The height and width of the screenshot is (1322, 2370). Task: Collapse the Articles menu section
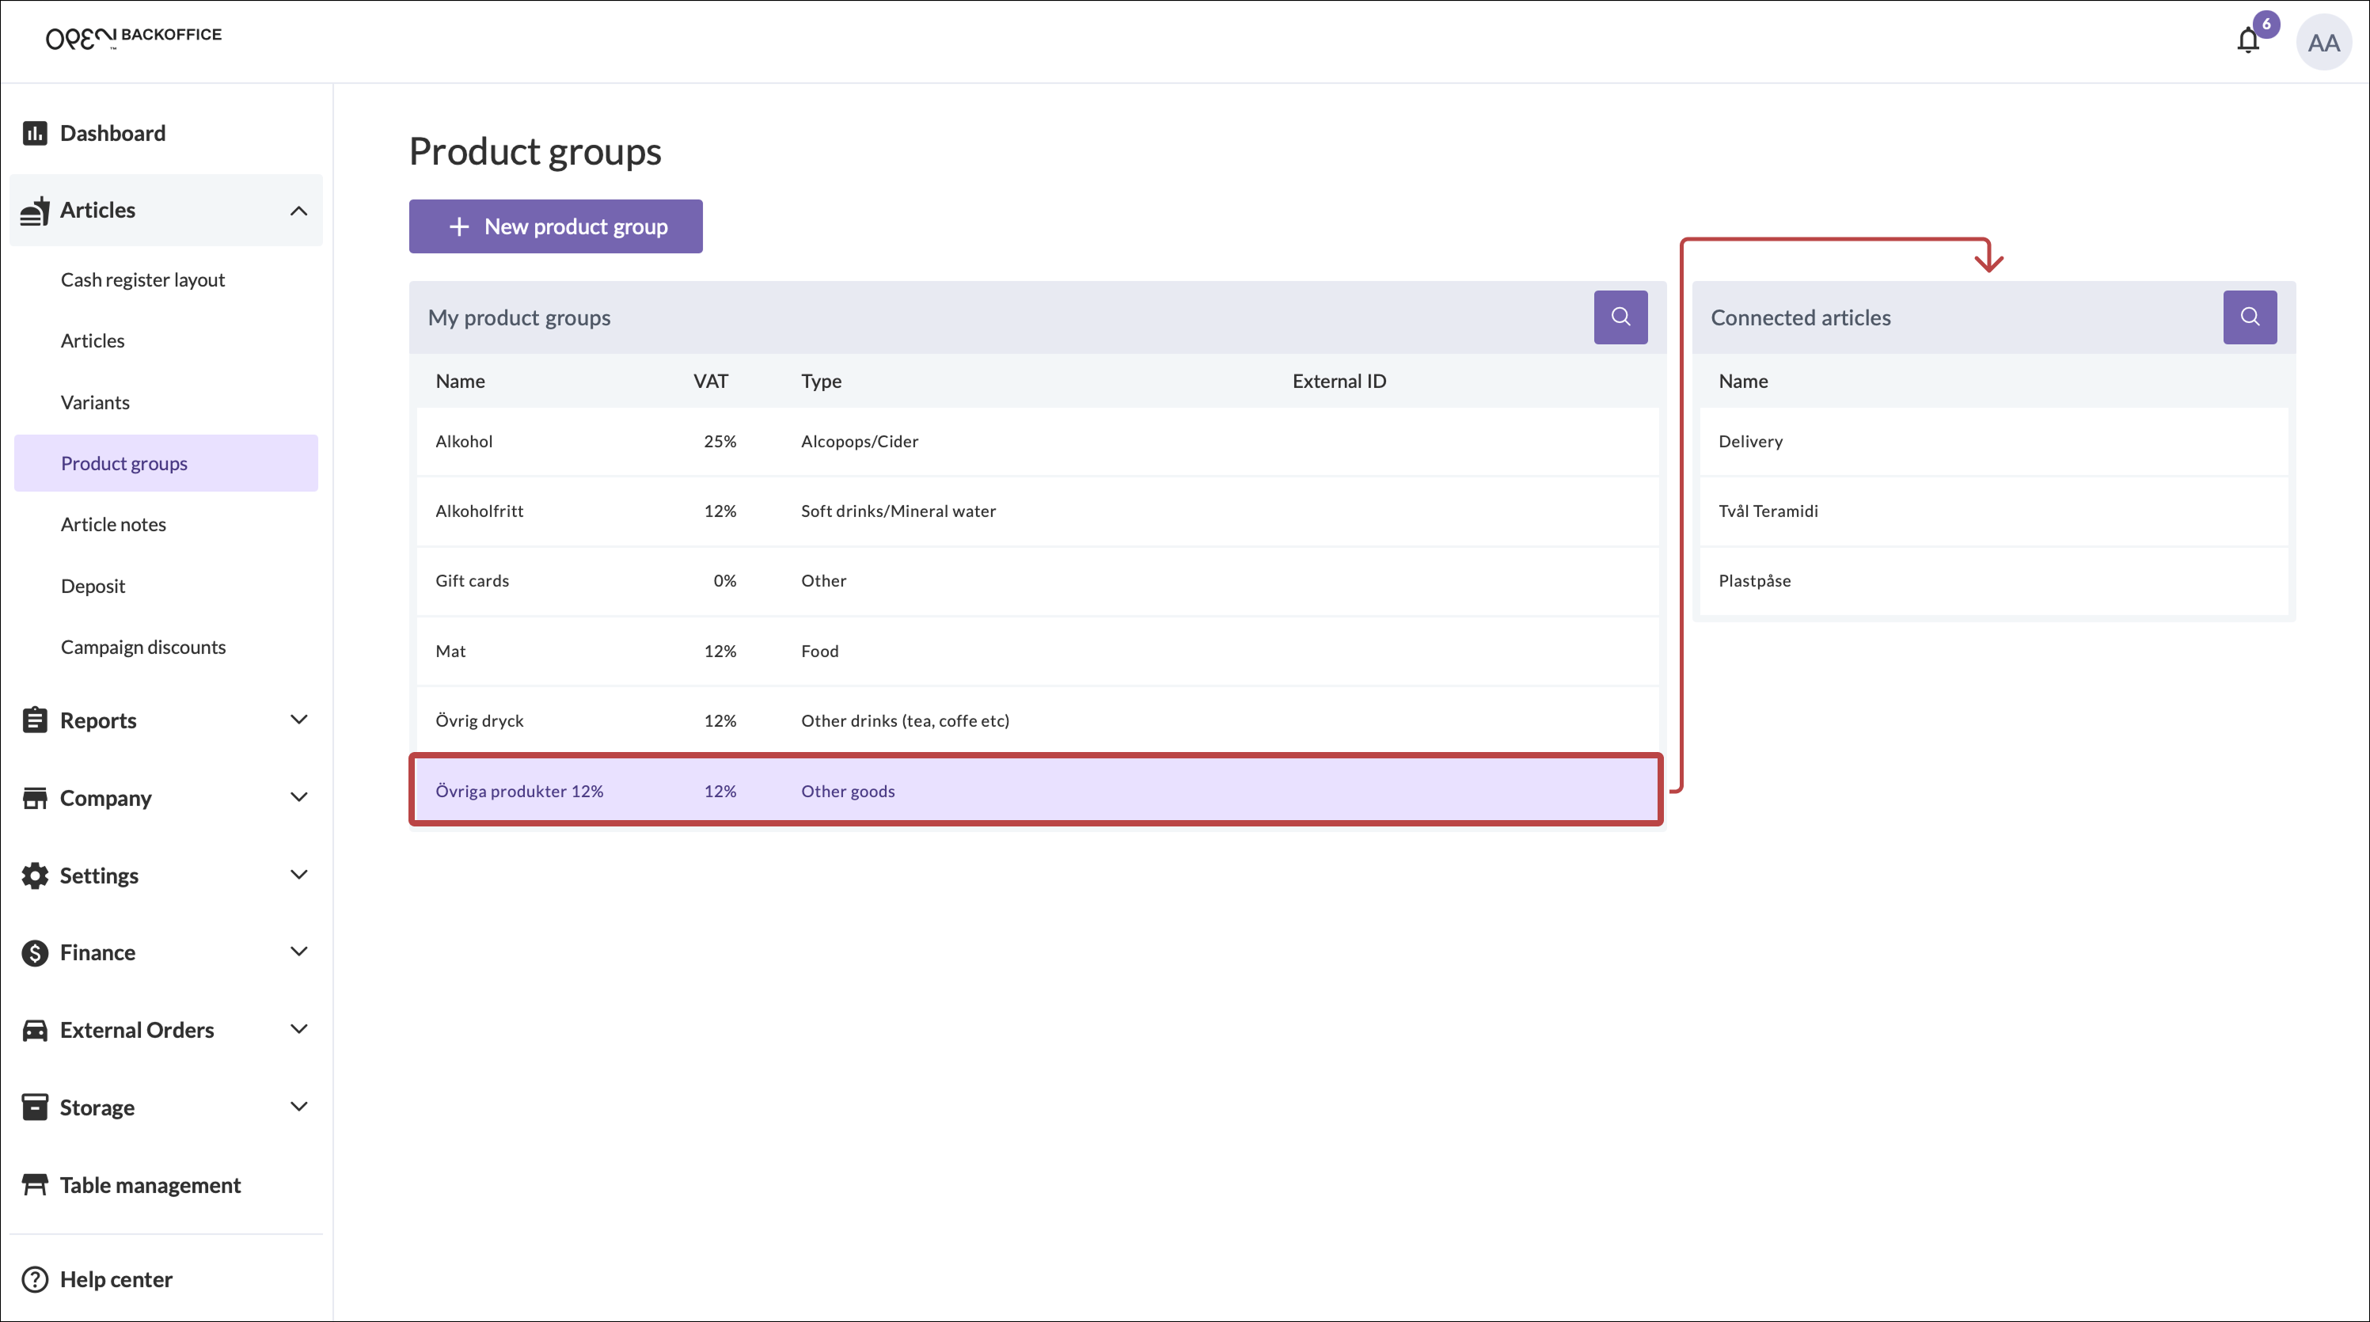(298, 211)
